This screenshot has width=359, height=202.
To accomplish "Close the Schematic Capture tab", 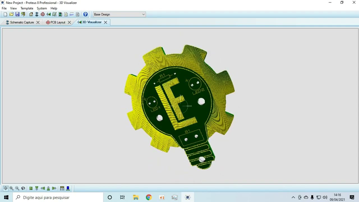I will tap(38, 22).
